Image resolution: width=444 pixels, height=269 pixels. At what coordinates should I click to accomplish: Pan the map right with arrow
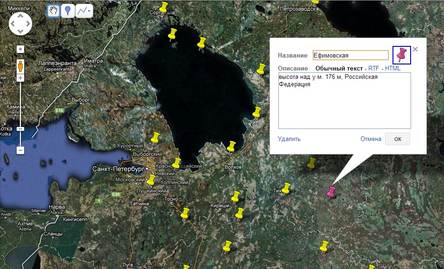[28, 24]
